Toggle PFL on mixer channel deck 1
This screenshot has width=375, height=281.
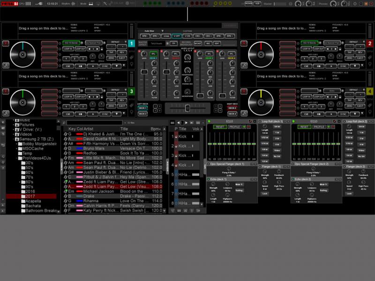(153, 54)
